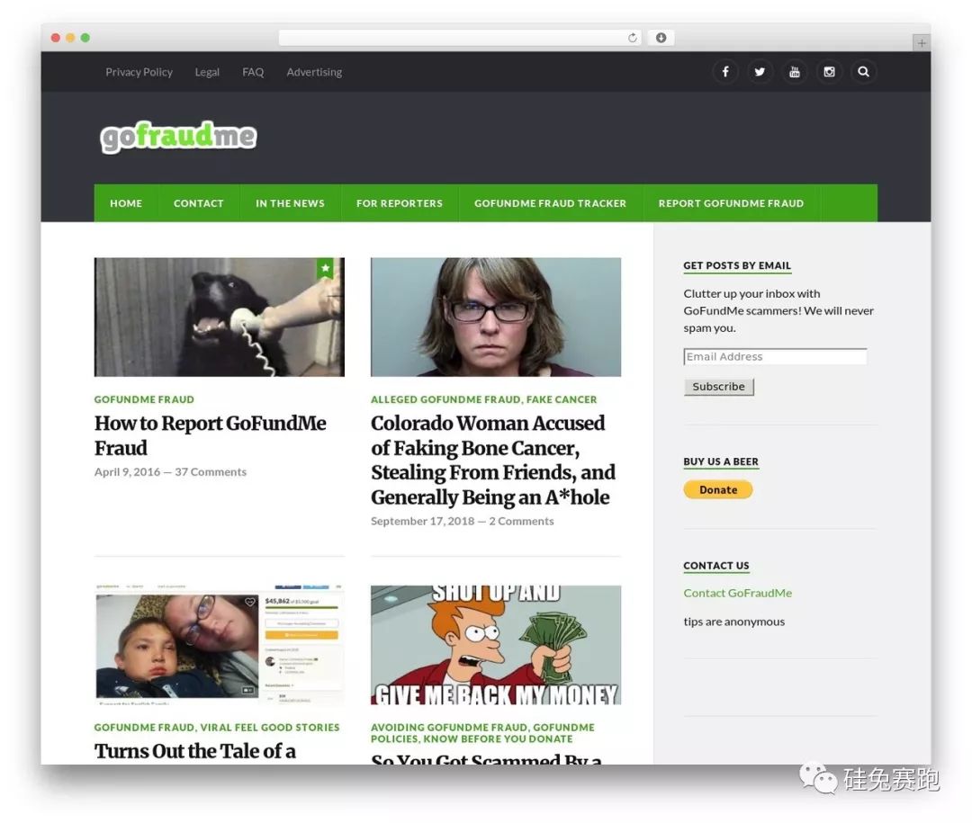Open the Facebook social icon
The height and width of the screenshot is (823, 972).
[x=724, y=72]
